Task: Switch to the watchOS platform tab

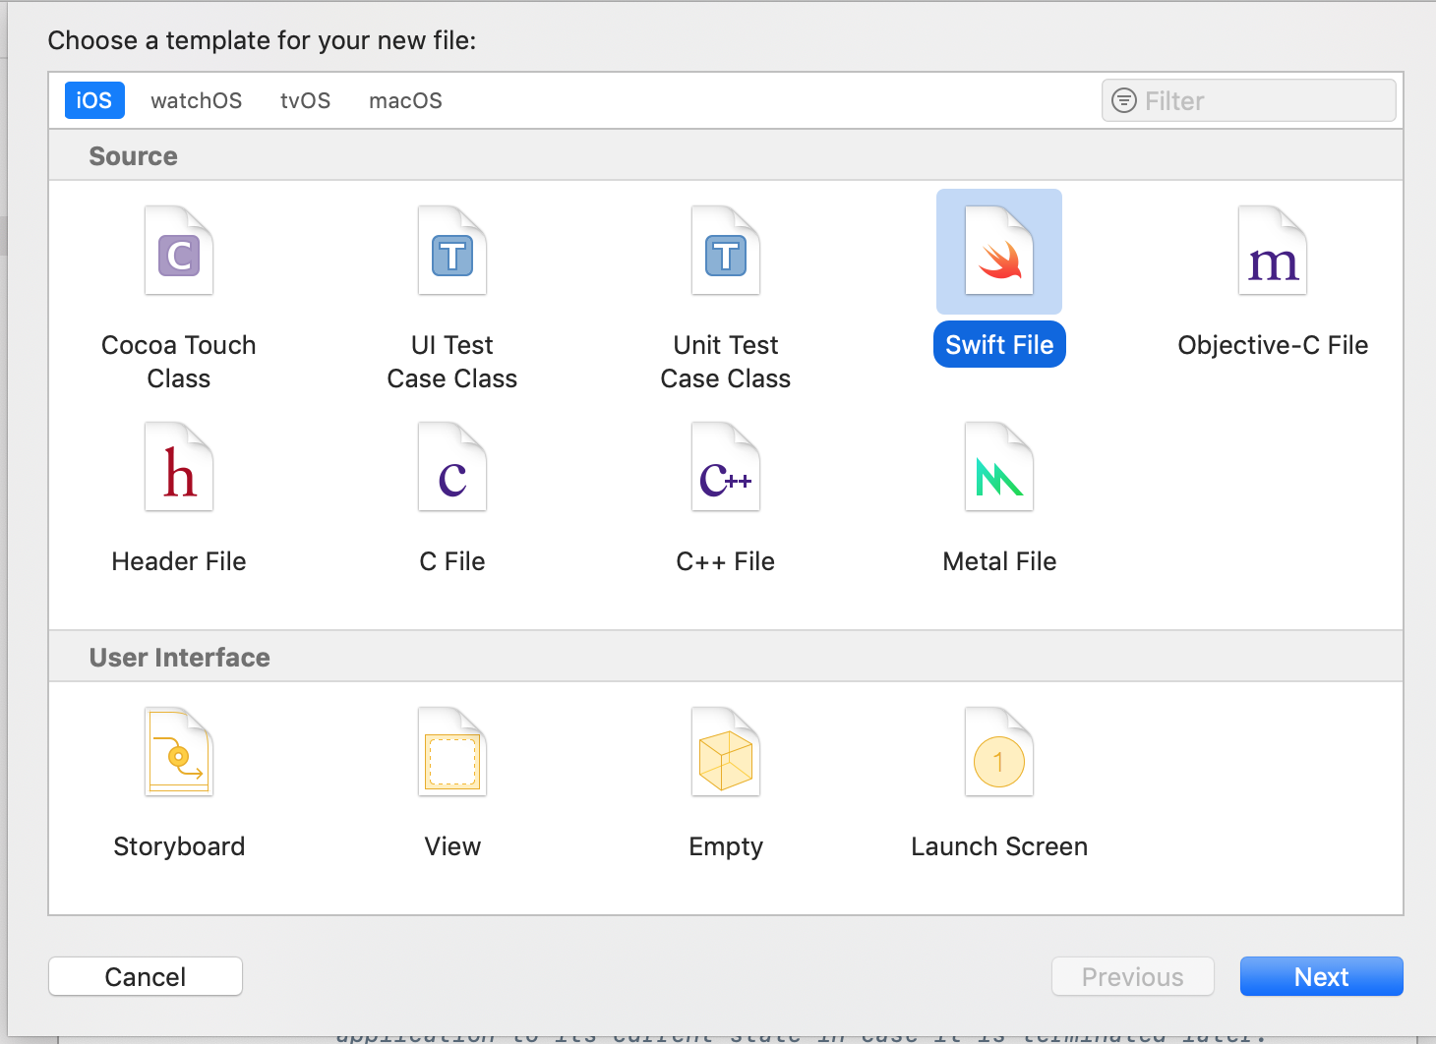Action: 196,100
